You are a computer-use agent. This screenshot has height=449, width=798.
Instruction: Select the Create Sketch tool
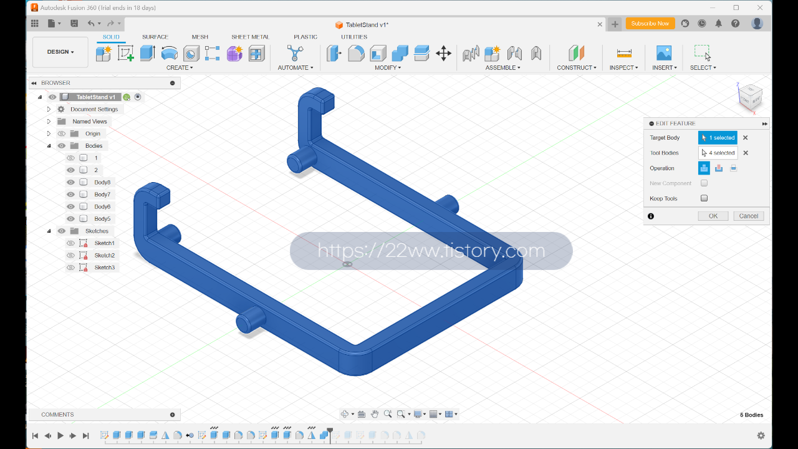[125, 54]
